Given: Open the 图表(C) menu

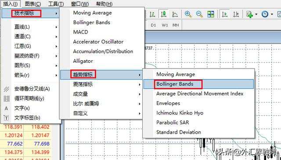Looking at the screenshot, I should pos(33,4).
